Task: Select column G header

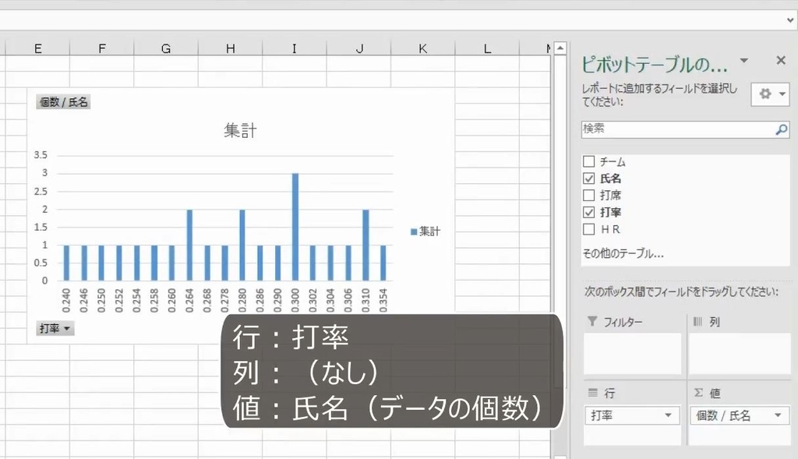Action: tap(166, 48)
